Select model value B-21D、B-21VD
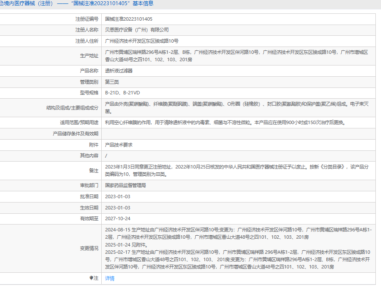The image size is (381, 287). [122, 93]
